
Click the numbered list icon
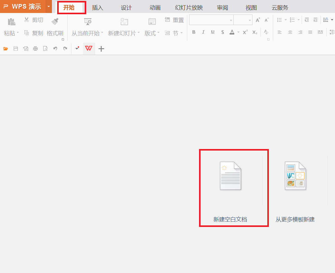(x=292, y=20)
